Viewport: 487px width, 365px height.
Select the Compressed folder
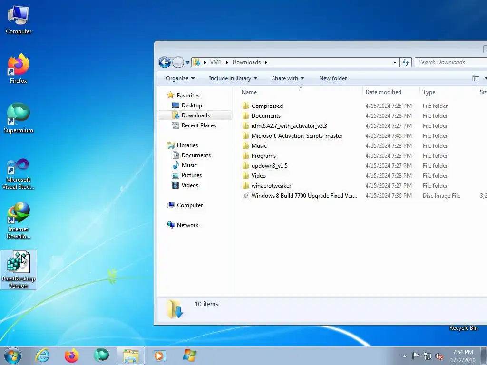pos(267,106)
